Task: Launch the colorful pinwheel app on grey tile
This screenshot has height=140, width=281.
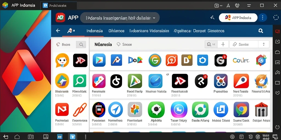Action: click(x=135, y=109)
